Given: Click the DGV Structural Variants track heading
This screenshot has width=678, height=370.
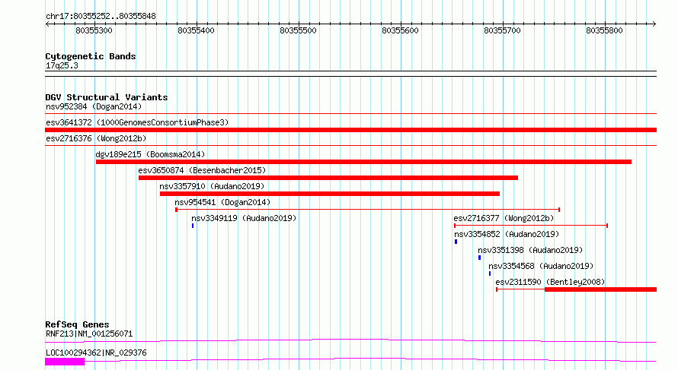Looking at the screenshot, I should [107, 97].
